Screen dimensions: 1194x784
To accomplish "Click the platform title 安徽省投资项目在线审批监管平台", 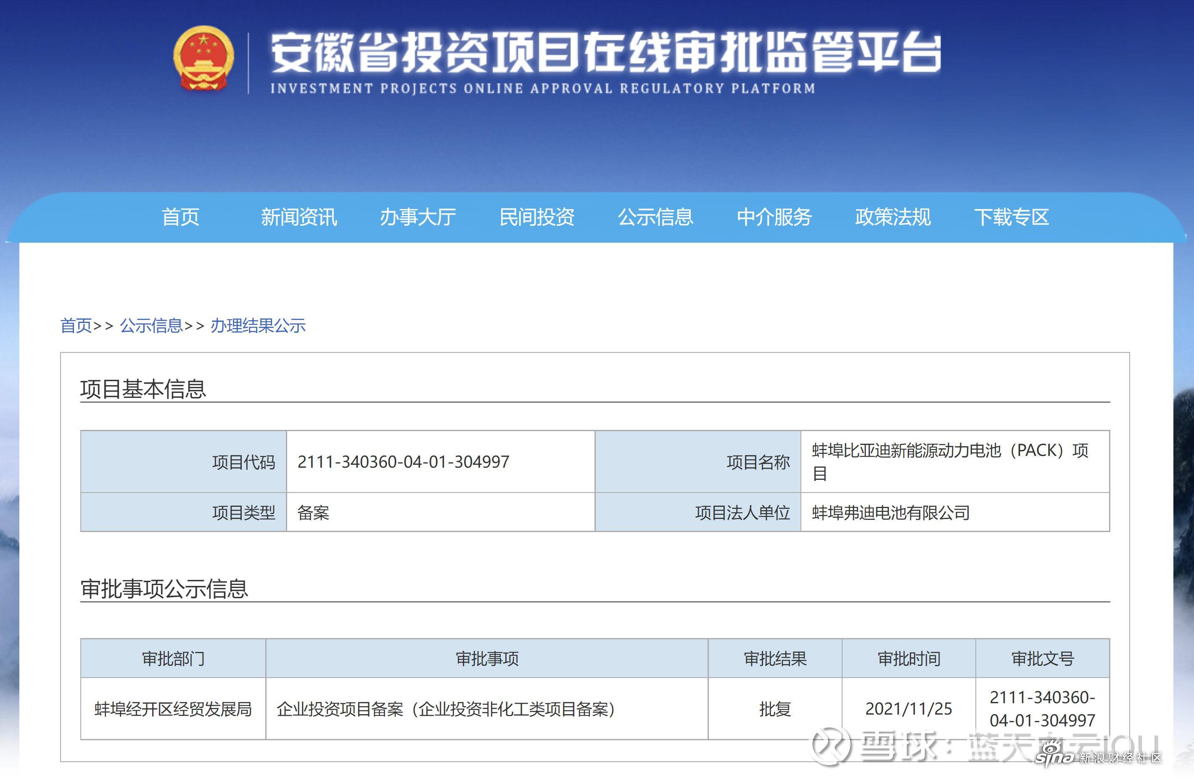I will tap(606, 53).
